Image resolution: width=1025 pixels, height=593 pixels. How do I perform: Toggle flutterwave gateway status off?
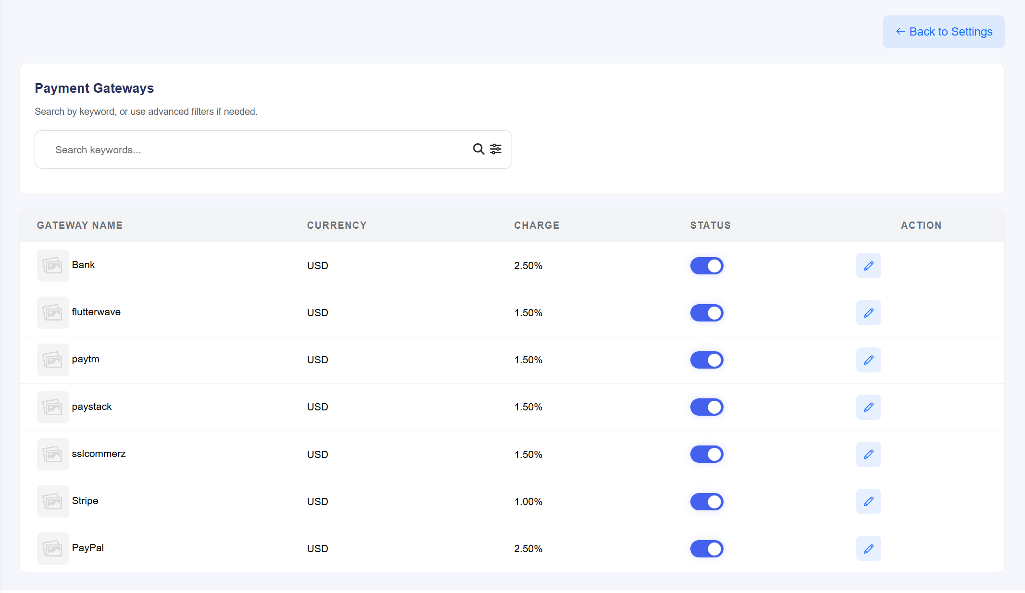707,313
